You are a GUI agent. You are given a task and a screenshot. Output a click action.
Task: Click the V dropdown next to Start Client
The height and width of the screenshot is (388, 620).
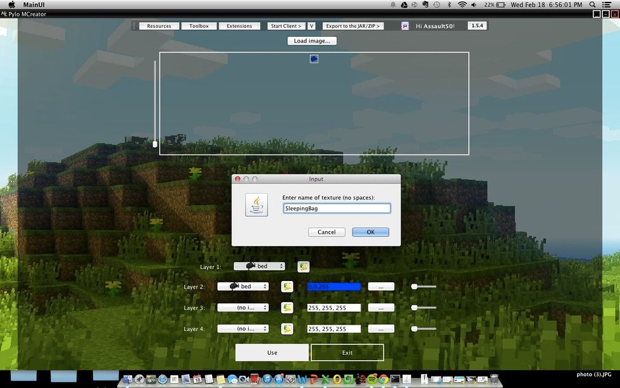pyautogui.click(x=311, y=26)
